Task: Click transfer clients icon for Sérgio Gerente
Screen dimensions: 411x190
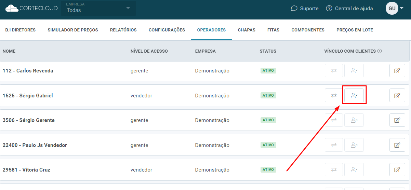Action: [334, 120]
